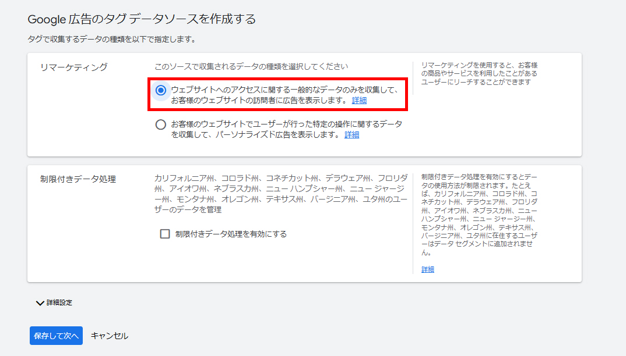Click the 詳細設定 label text
The width and height of the screenshot is (626, 356).
[59, 302]
